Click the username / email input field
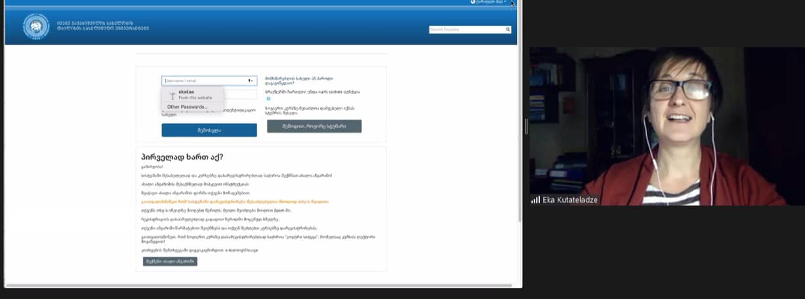 (209, 80)
